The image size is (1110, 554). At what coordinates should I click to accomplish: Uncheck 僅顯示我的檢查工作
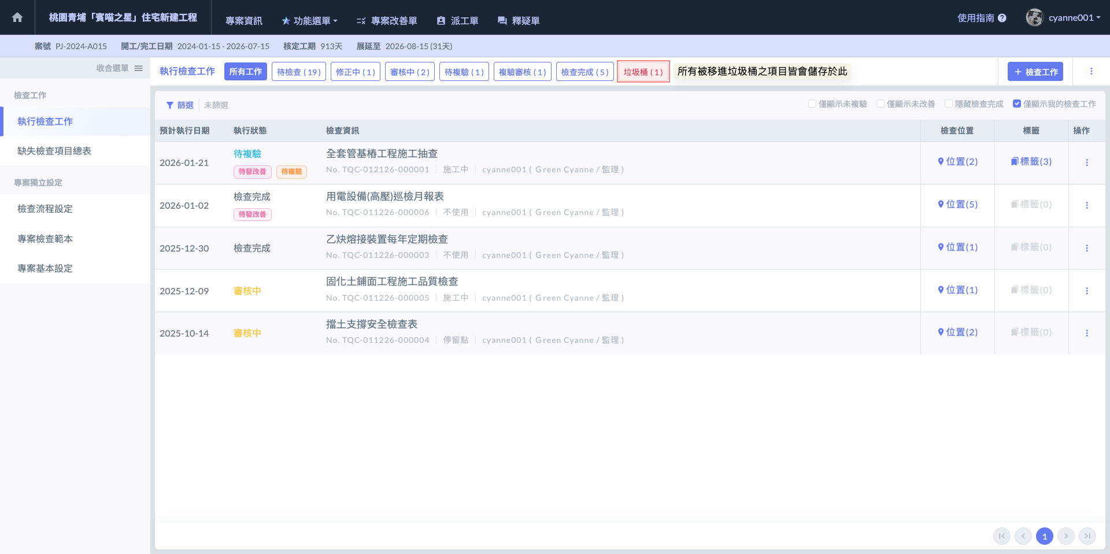[x=1017, y=104]
